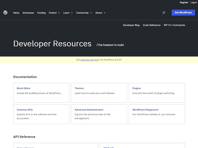
Task: Open the Common APIs link
Action: [x=25, y=110]
